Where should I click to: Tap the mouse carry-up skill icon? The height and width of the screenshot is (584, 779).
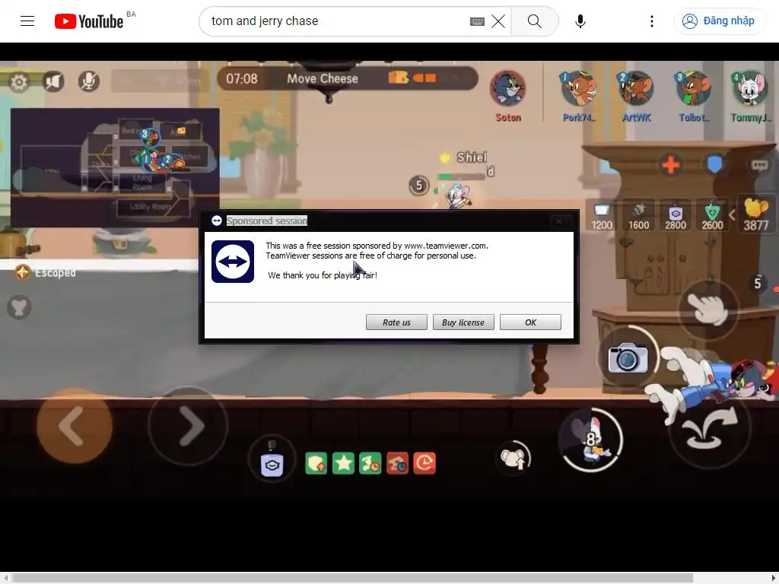click(x=514, y=459)
